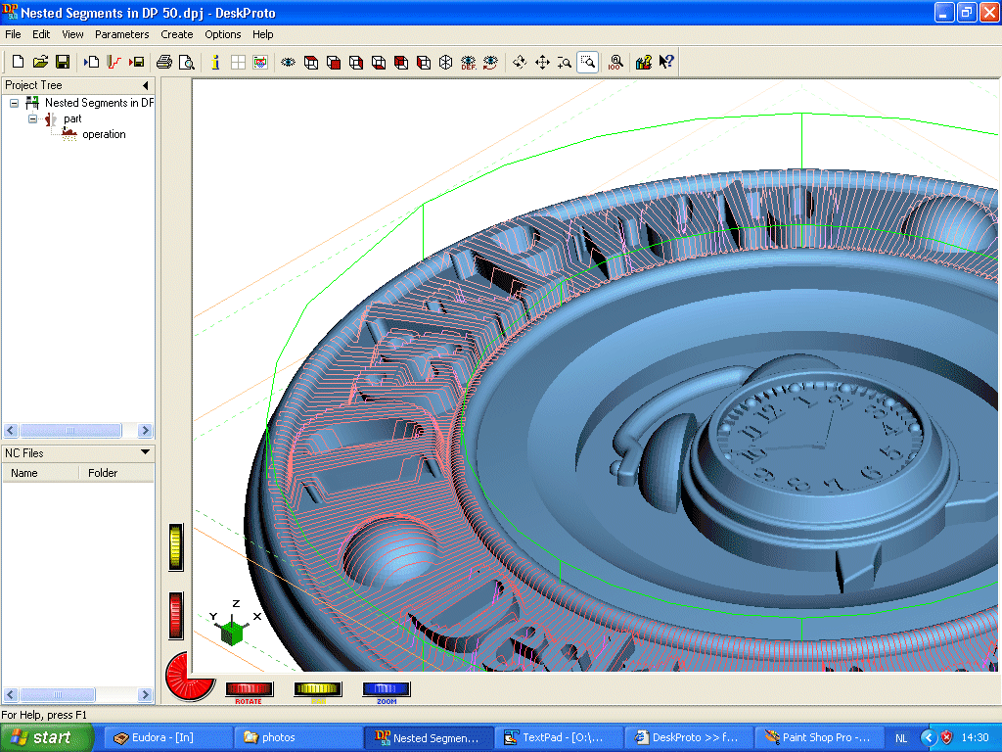Click the red ROTATE thumbwheel at the bottom
This screenshot has width=1002, height=752.
click(x=249, y=689)
